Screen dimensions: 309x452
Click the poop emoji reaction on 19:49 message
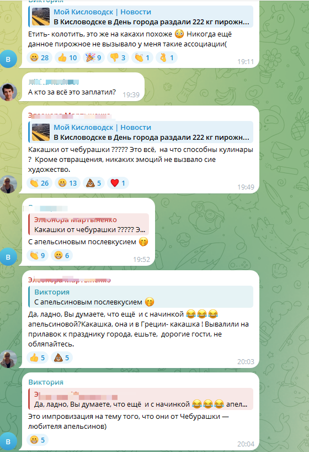point(94,183)
